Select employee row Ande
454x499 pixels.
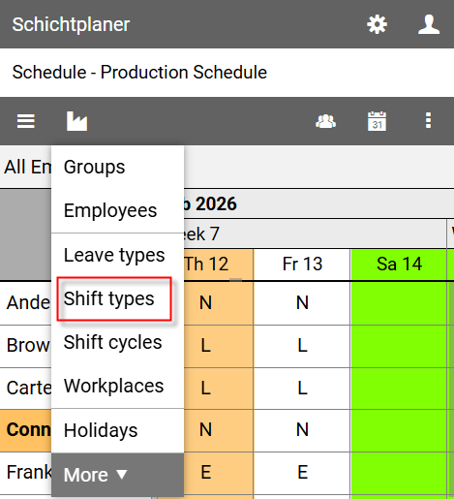26,303
